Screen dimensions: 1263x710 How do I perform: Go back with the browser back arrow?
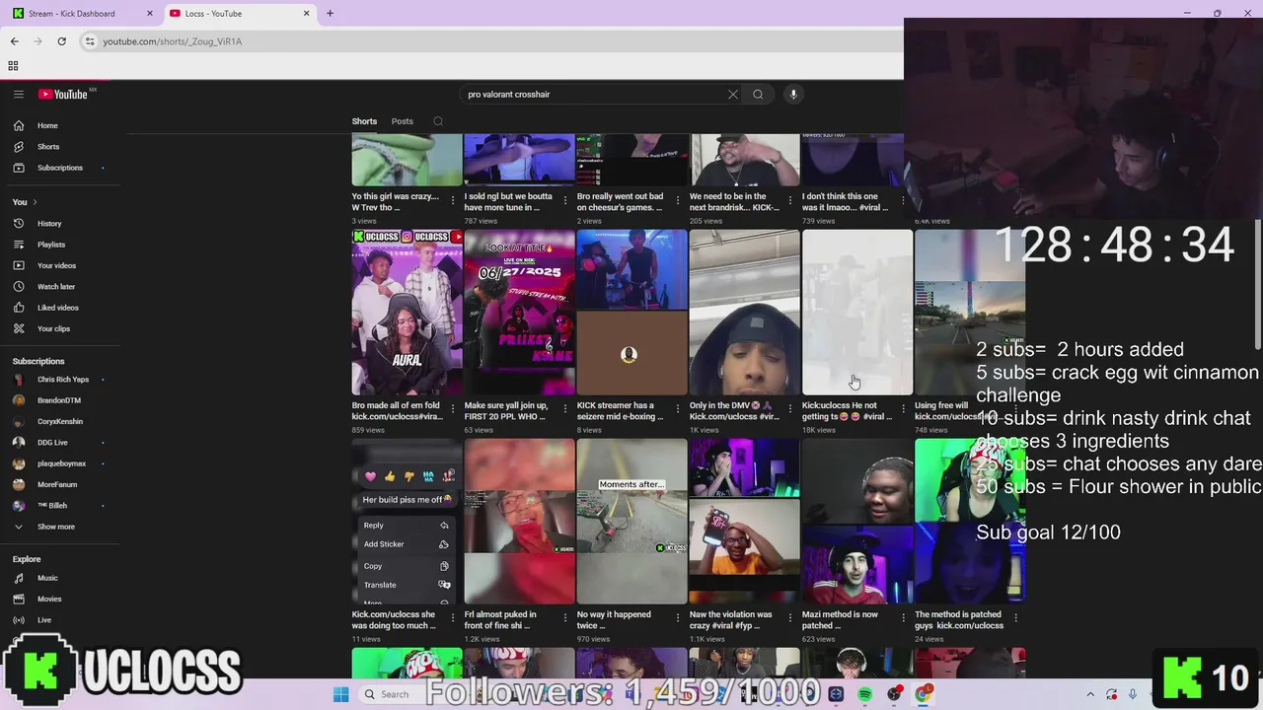click(14, 41)
